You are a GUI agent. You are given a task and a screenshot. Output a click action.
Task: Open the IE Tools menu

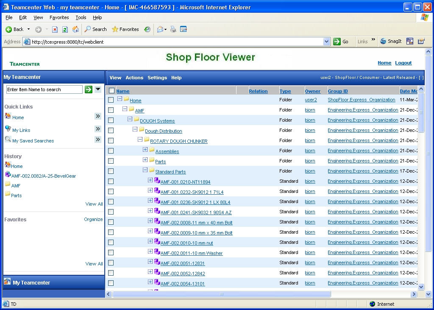coord(81,17)
